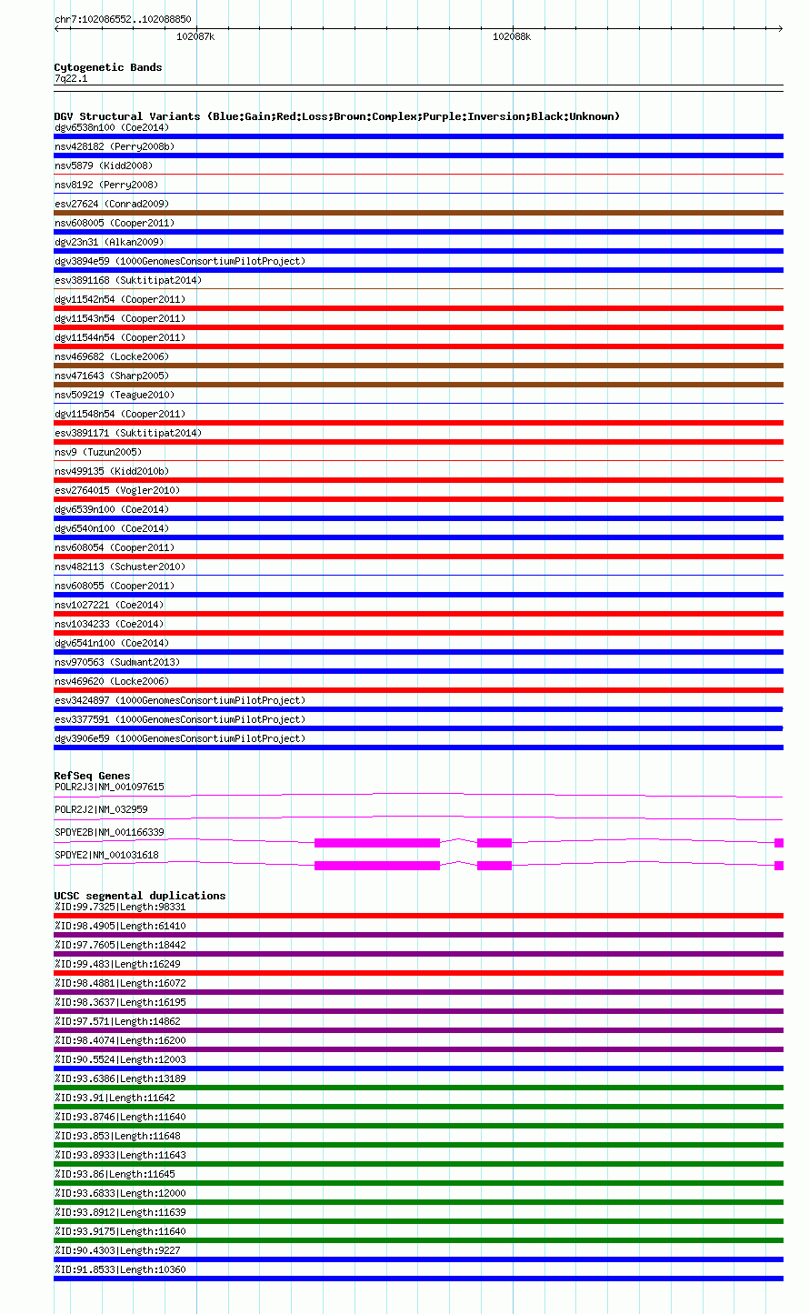Viewport: 809px width, 1314px height.
Task: Open duplication %ID:97.7605|Length:18442 label
Action: click(x=120, y=945)
